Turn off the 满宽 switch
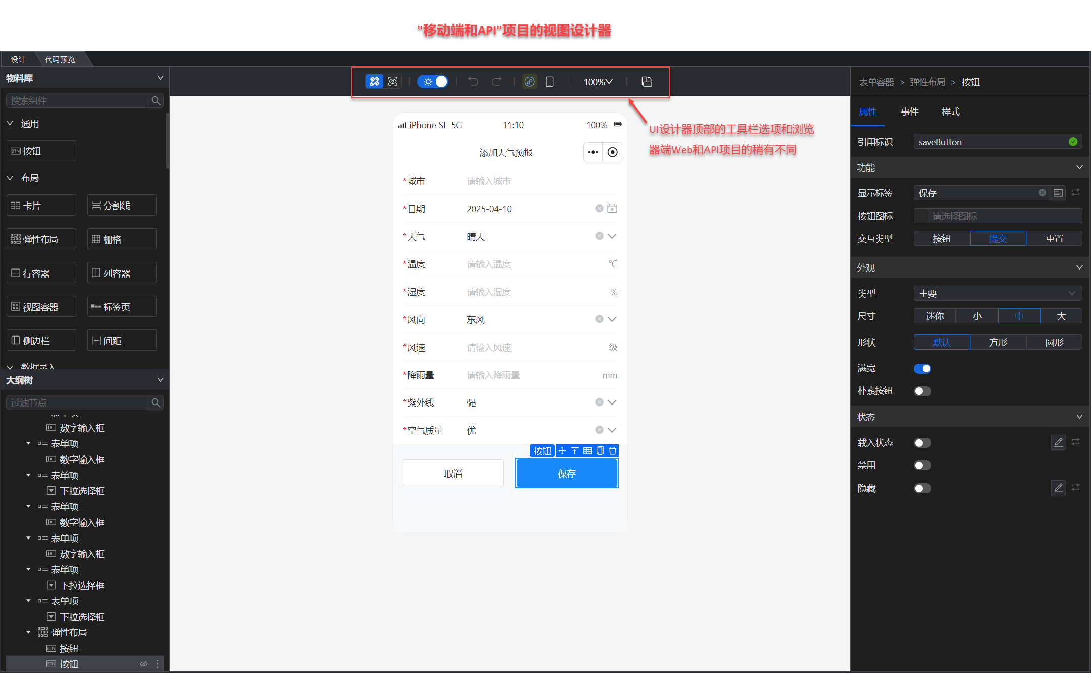Screen dimensions: 1091x673 click(x=922, y=369)
